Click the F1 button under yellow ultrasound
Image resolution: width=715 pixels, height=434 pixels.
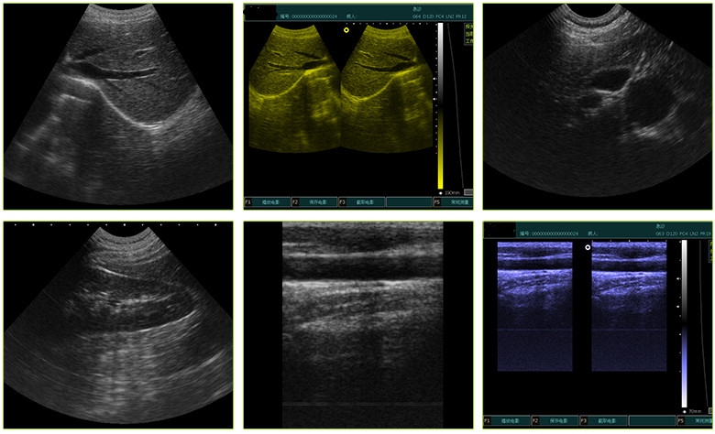pos(268,201)
